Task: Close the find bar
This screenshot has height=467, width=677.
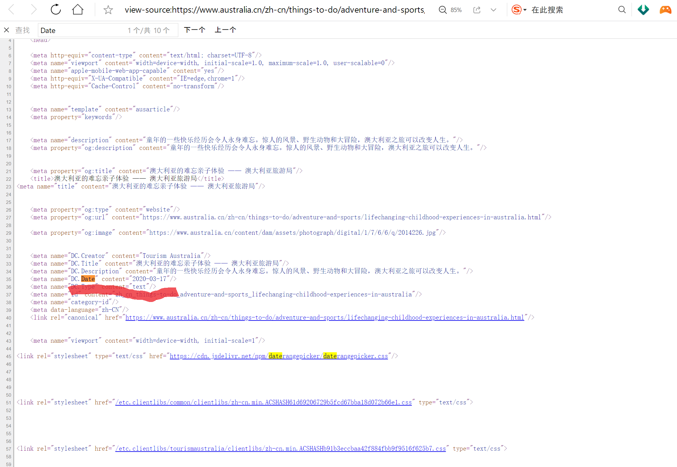Action: [6, 30]
